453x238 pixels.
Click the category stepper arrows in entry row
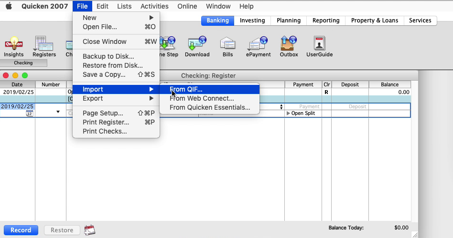tap(281, 107)
